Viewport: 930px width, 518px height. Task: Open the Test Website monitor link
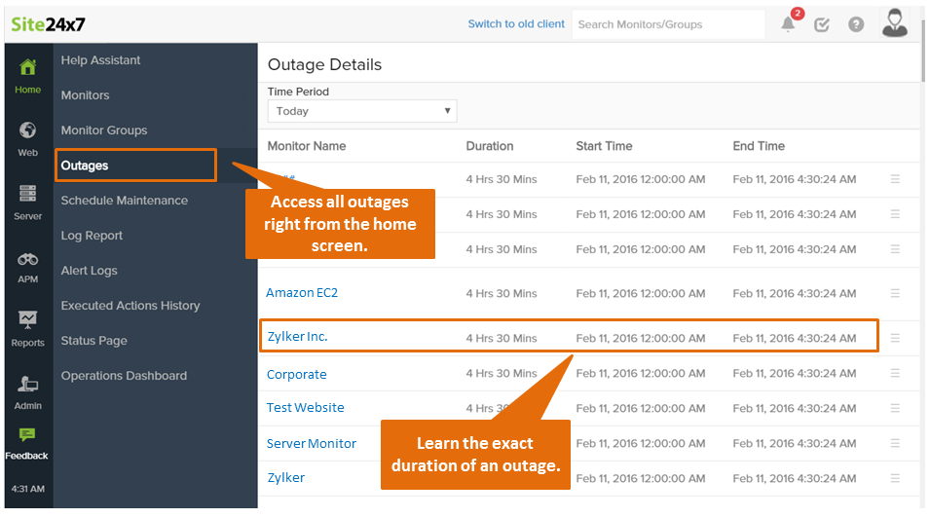point(306,408)
